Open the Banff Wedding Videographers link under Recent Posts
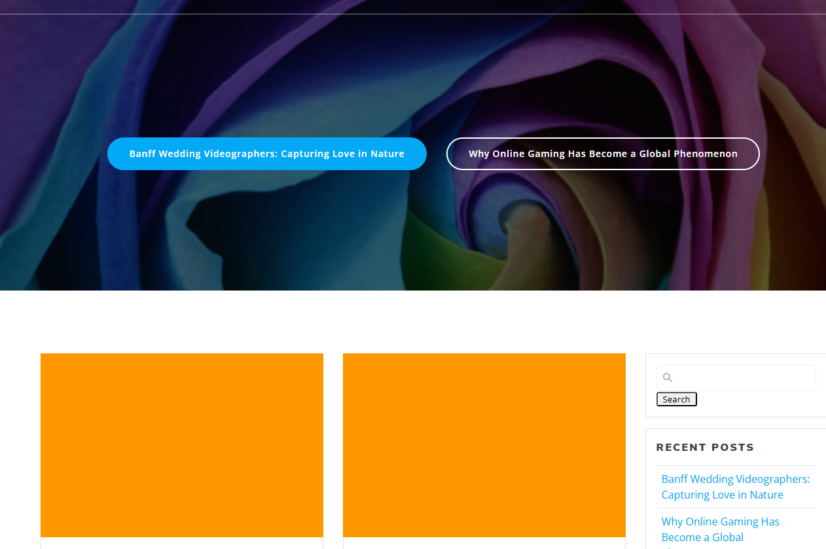Screen dimensions: 826x549 click(x=736, y=487)
